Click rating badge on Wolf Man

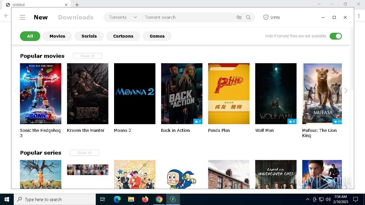tap(292, 122)
